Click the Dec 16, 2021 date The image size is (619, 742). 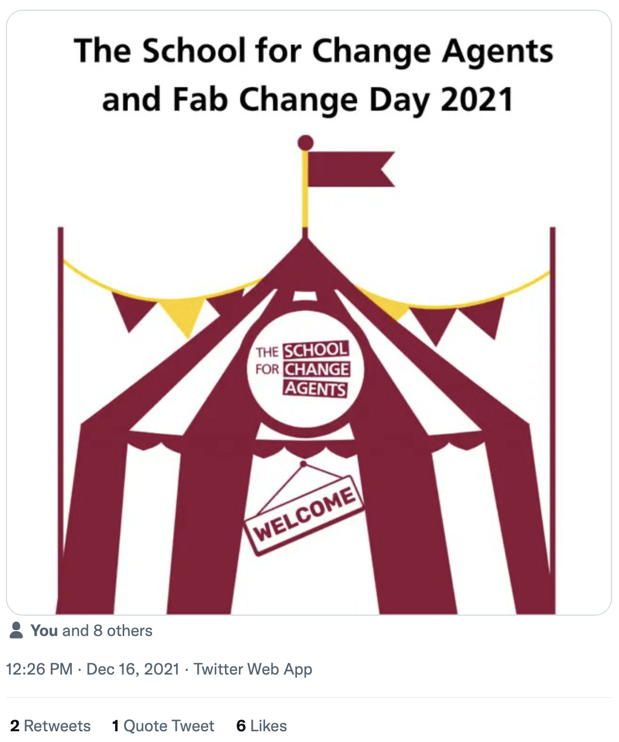133,669
